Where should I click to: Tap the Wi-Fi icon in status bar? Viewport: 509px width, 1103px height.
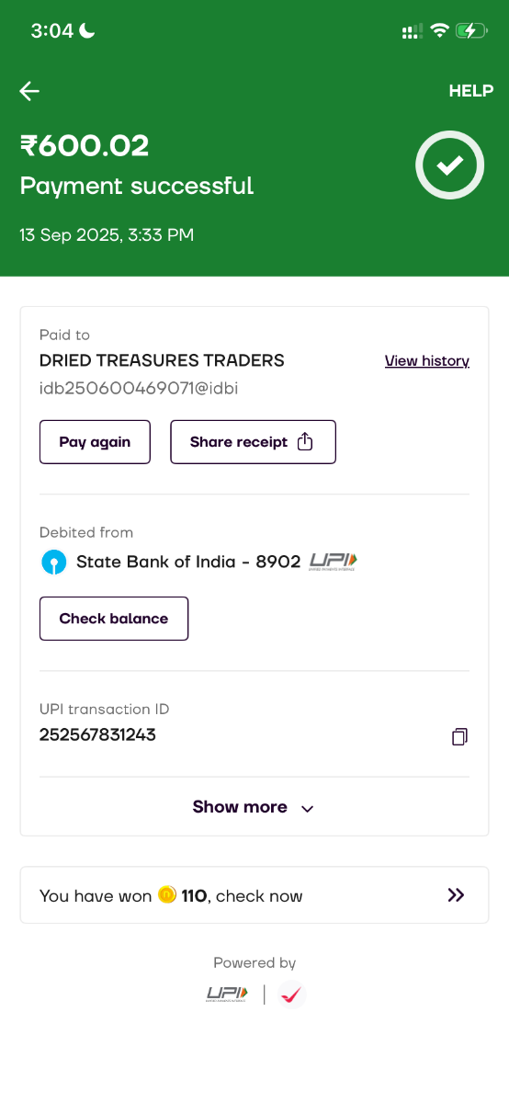pos(439,30)
